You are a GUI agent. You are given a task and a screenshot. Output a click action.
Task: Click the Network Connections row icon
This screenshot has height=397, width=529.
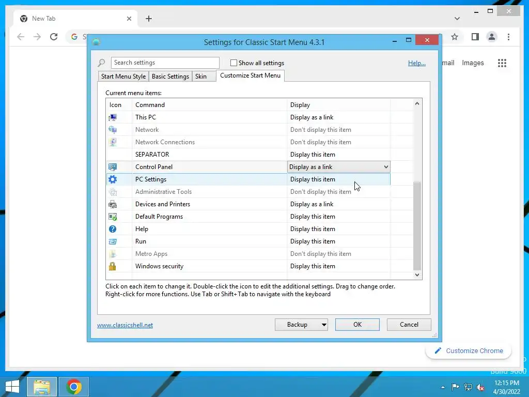coord(112,142)
